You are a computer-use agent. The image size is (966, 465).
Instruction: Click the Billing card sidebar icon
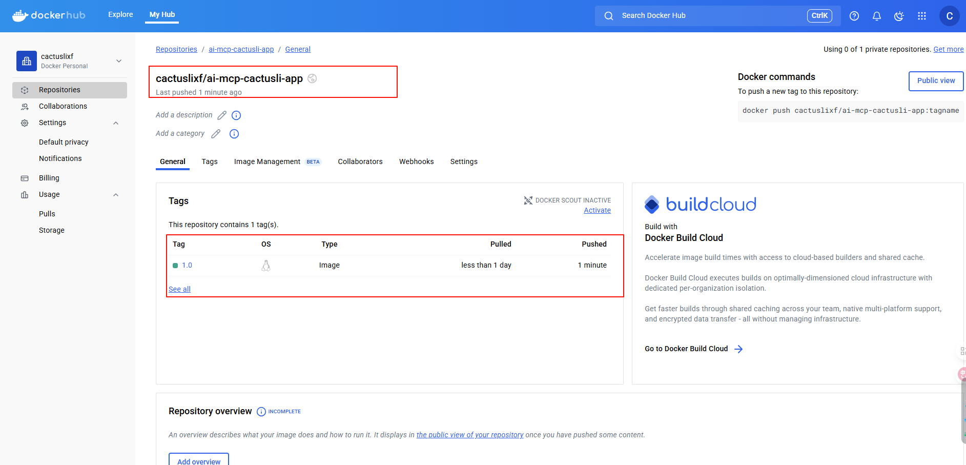point(25,178)
